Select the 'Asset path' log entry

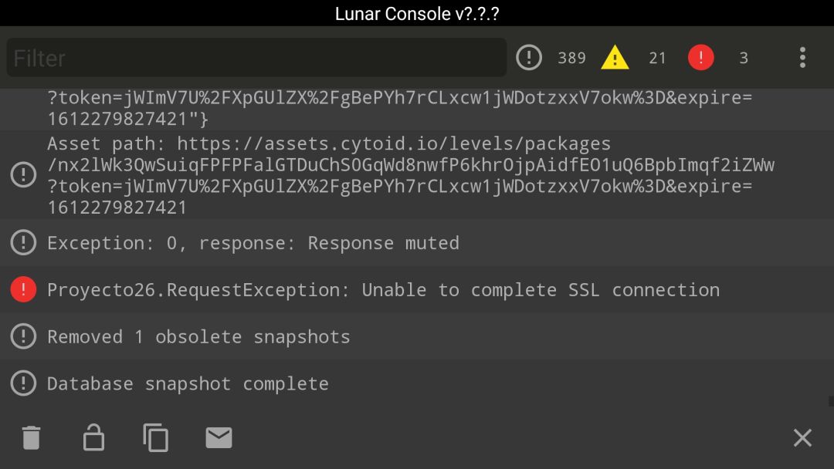417,175
